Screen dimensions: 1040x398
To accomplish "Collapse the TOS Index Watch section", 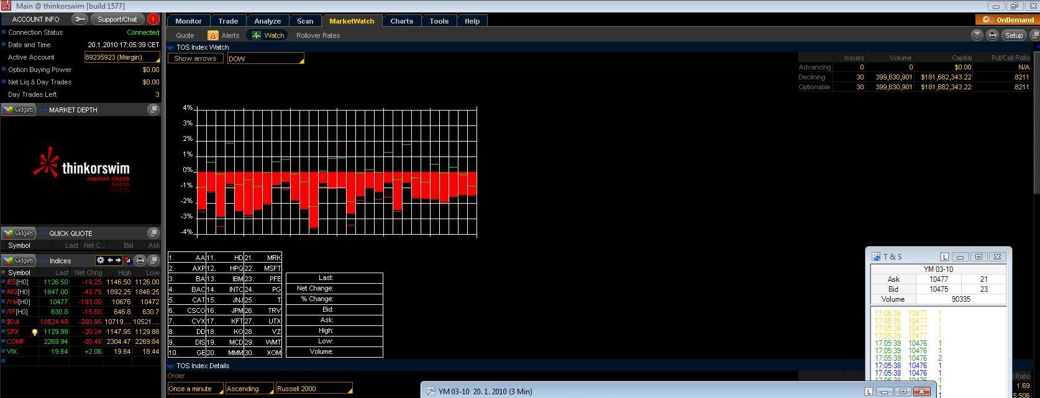I will (x=171, y=47).
